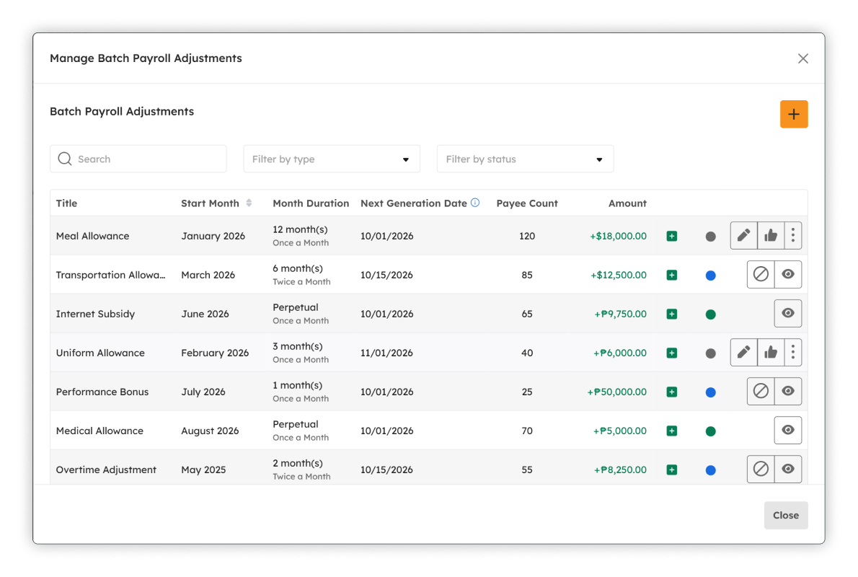The image size is (858, 577).
Task: Click the August 2026 start month
Action: [x=210, y=431]
